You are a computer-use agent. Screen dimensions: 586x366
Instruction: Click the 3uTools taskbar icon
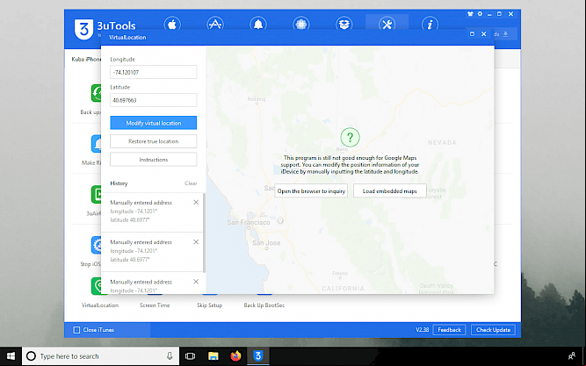(258, 356)
